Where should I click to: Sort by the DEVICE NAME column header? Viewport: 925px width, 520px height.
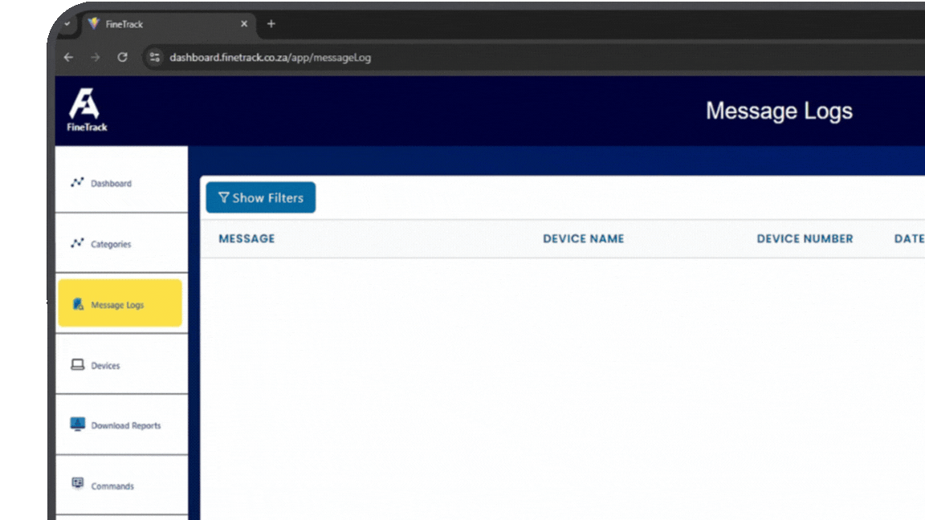click(584, 238)
